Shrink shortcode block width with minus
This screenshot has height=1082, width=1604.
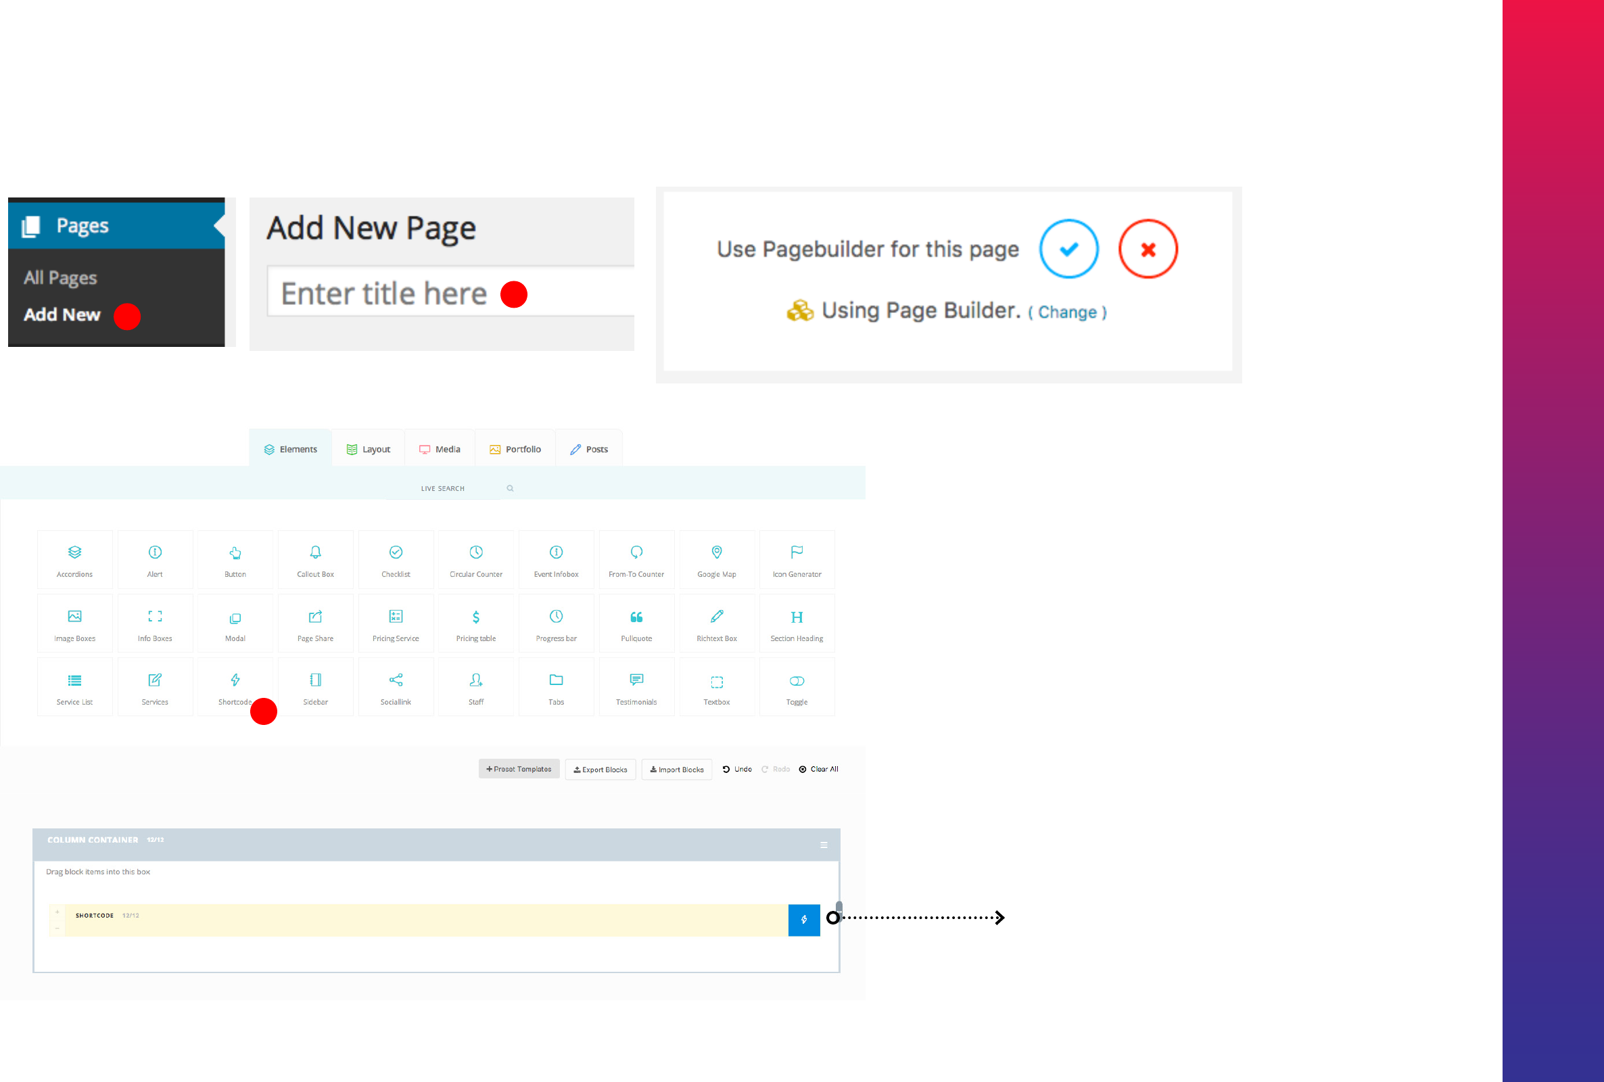57,928
